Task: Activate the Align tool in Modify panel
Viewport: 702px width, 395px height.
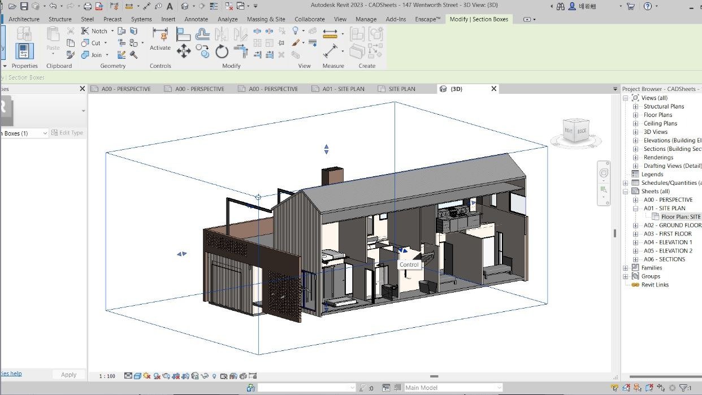Action: tap(184, 34)
